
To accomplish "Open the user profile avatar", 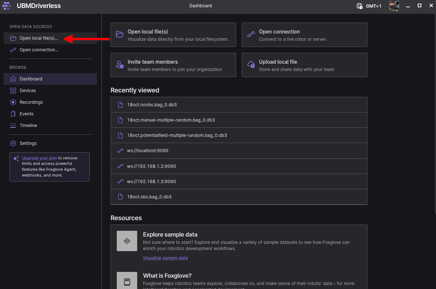I will click(x=394, y=6).
